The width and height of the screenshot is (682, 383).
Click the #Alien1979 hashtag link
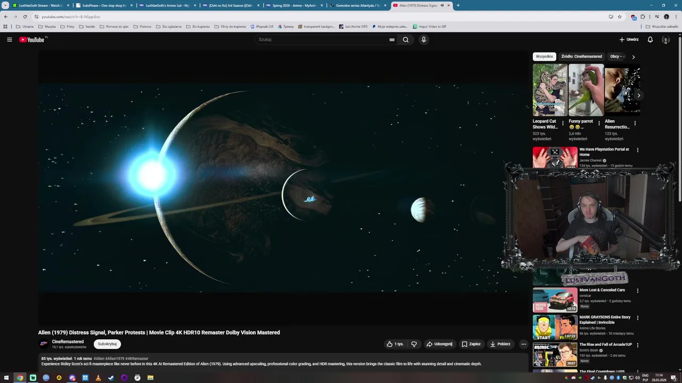click(115, 359)
